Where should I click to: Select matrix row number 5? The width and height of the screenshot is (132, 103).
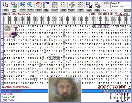pyautogui.click(x=2, y=40)
